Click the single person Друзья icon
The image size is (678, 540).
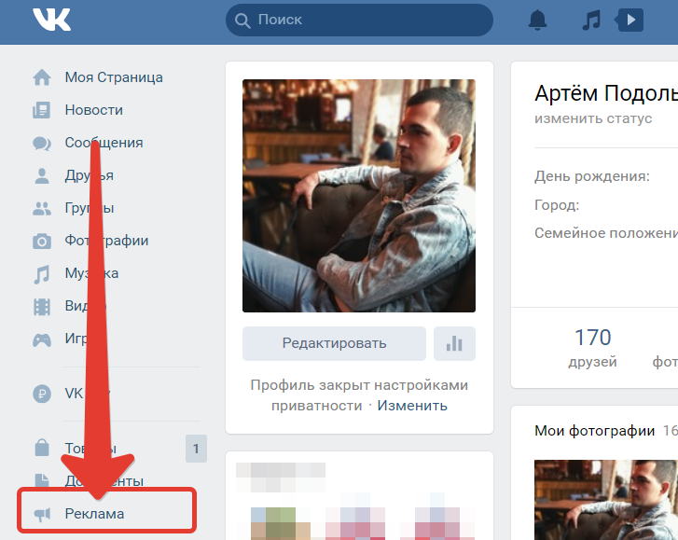[42, 175]
